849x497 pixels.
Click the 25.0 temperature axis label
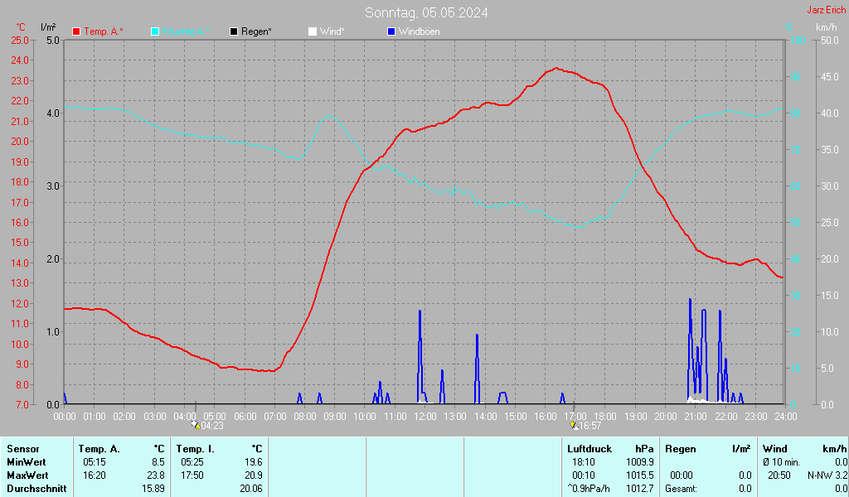click(x=20, y=41)
